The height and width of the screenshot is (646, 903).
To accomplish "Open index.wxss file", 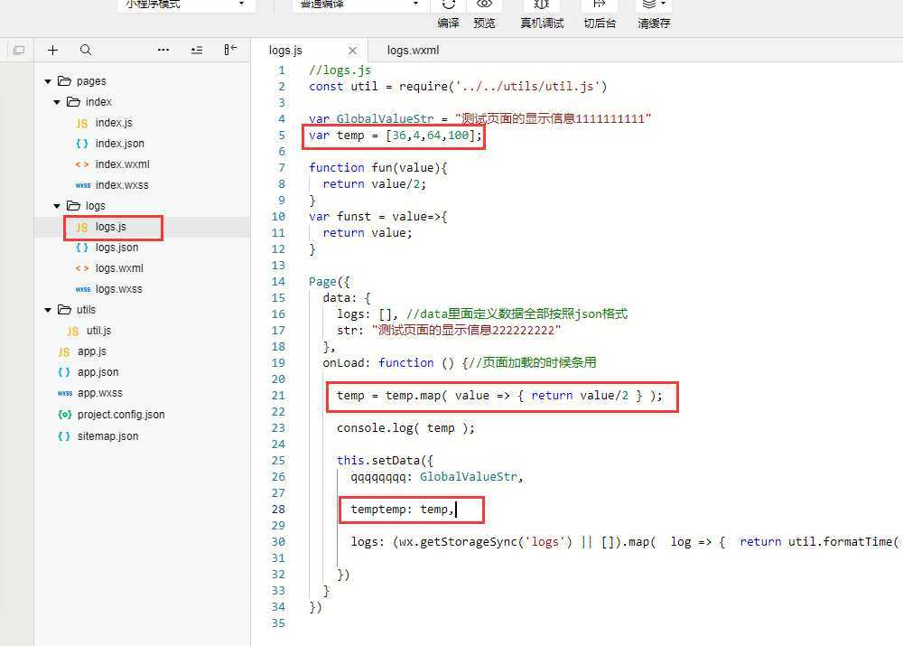I will 122,185.
